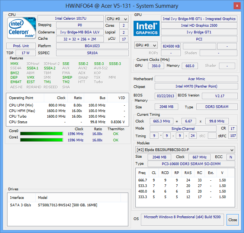The image size is (244, 233).
Task: Select the CPU HFM (Max) row
Action: pyautogui.click(x=67, y=111)
